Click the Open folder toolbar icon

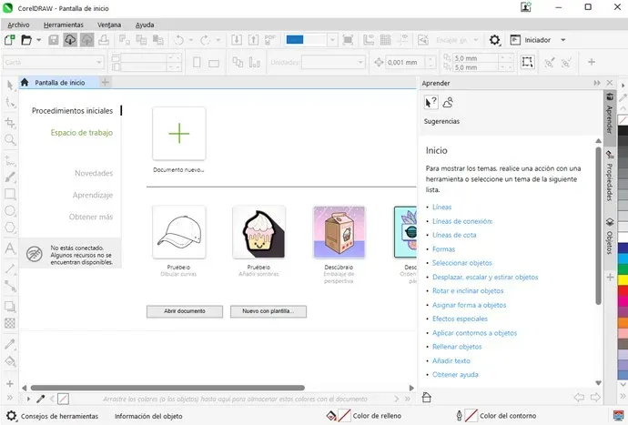tap(26, 40)
